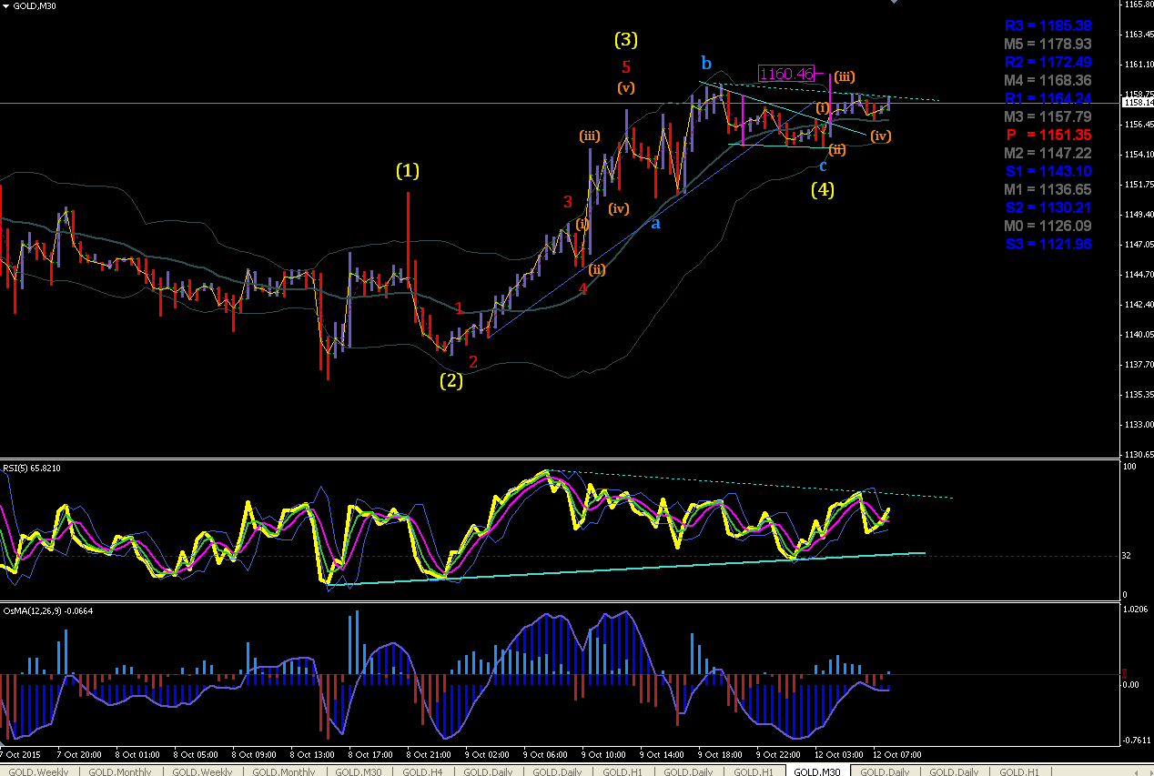This screenshot has height=776, width=1154.
Task: Click the 1160.46 price label box
Action: point(785,74)
